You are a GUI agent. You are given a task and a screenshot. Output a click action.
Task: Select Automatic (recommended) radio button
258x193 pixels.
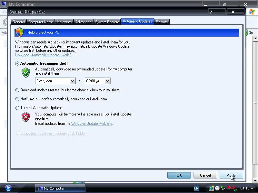(x=17, y=63)
